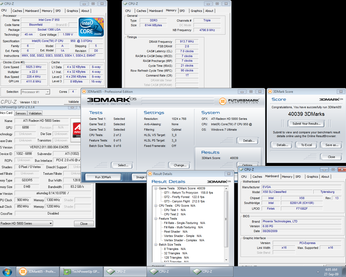Click Close button in 3DMark Score window
Image resolution: width=346 pixels, height=277 pixels.
point(331,157)
